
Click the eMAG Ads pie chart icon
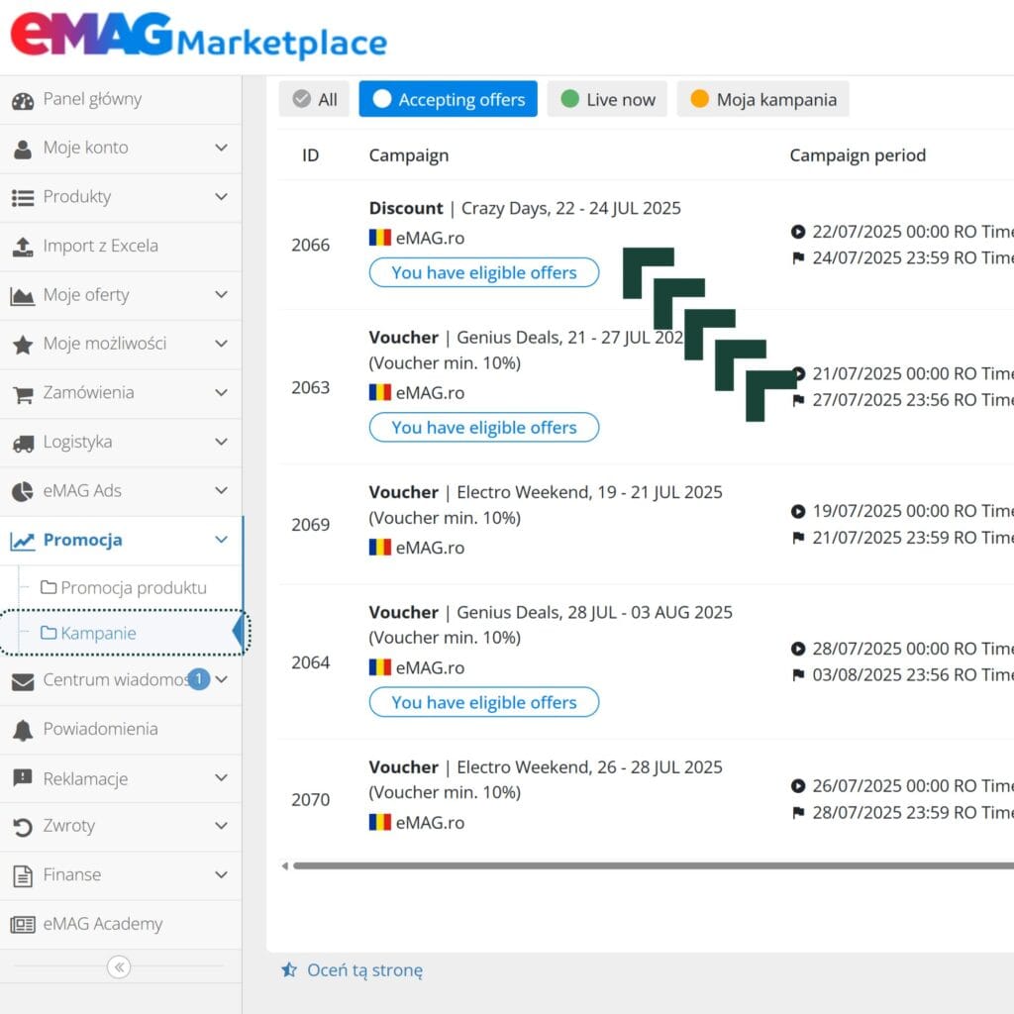pyautogui.click(x=23, y=491)
